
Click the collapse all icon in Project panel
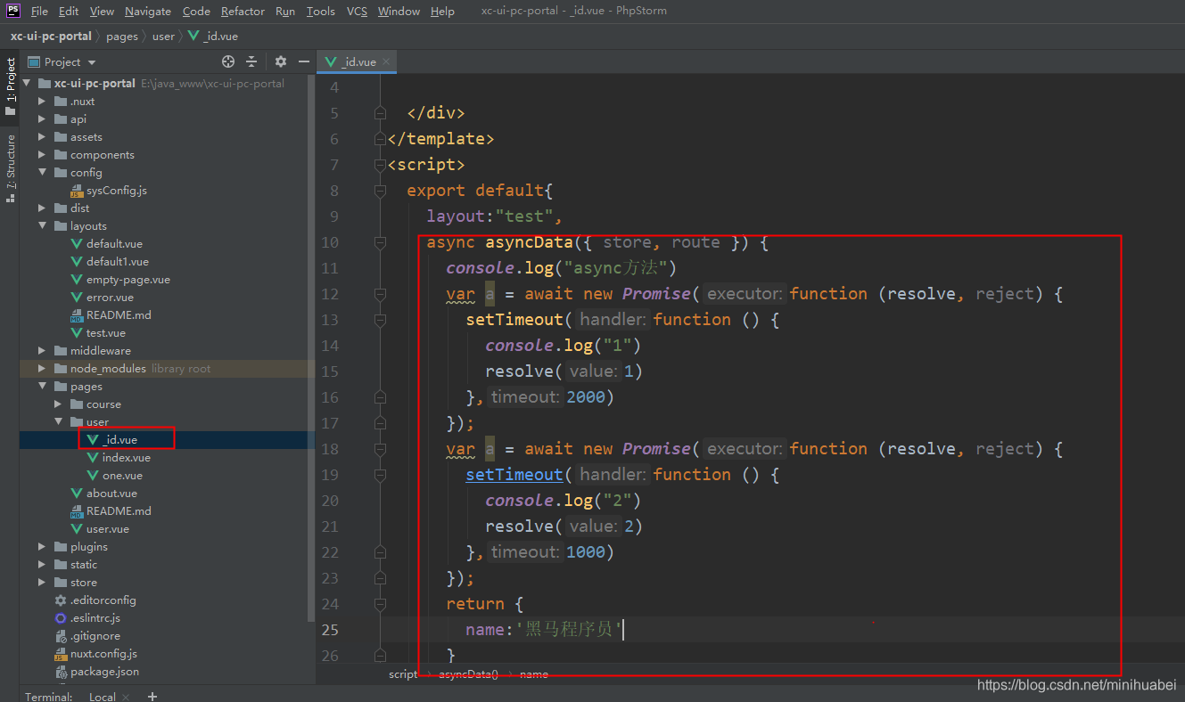click(251, 61)
